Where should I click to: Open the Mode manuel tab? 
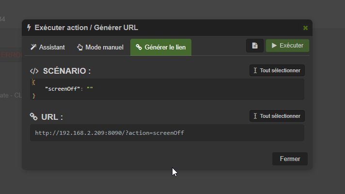point(100,47)
